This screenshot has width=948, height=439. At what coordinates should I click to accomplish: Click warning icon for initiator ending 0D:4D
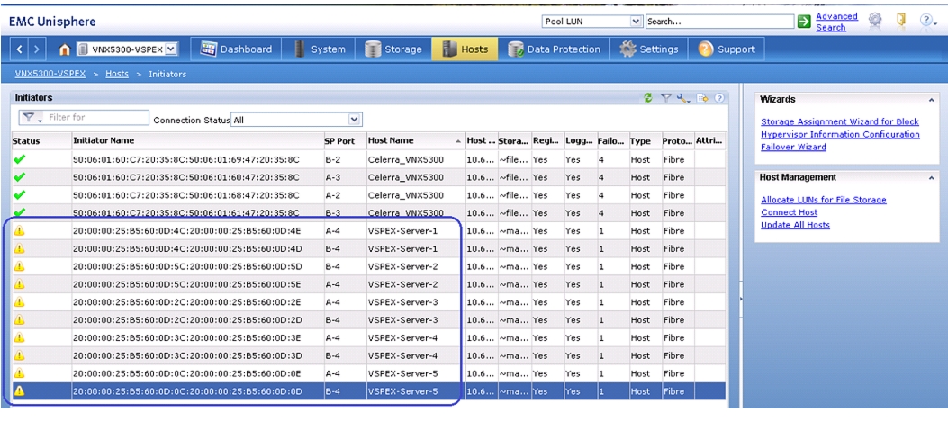(19, 249)
